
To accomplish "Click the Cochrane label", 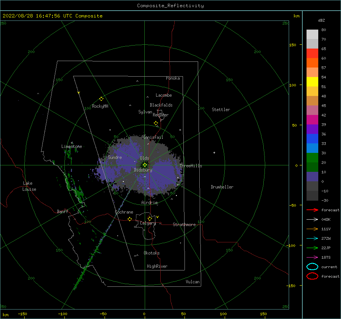I will pos(124,212).
